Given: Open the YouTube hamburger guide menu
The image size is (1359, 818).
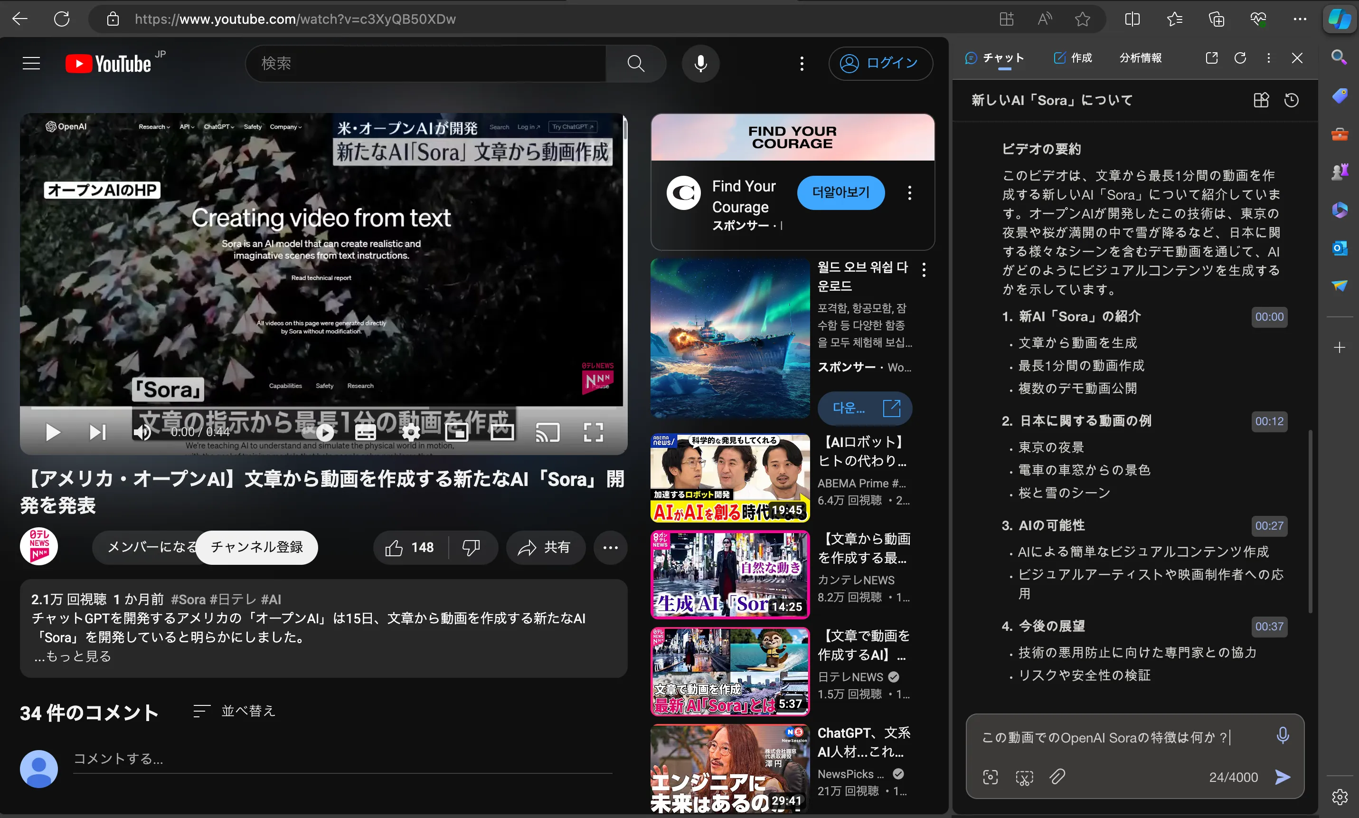Looking at the screenshot, I should click(x=31, y=63).
